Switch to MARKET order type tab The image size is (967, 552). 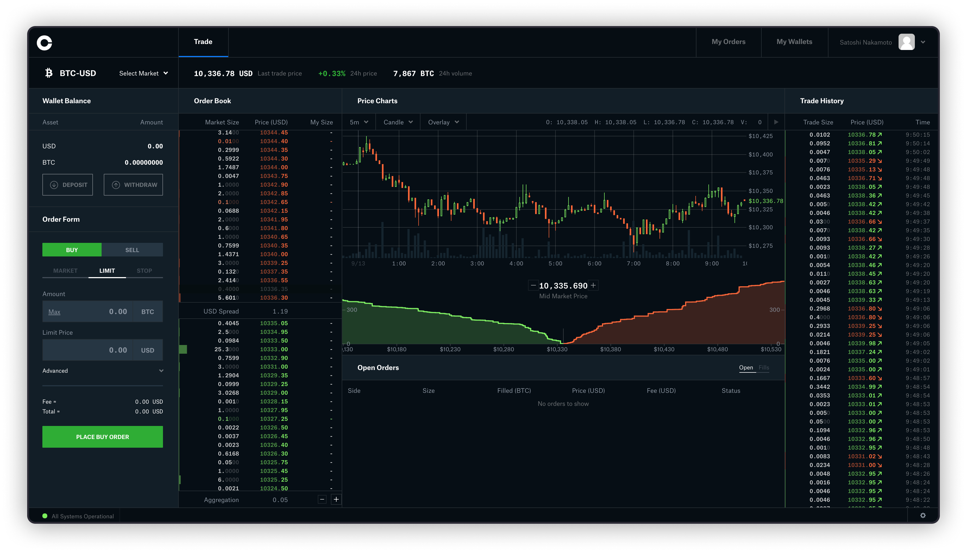click(64, 270)
